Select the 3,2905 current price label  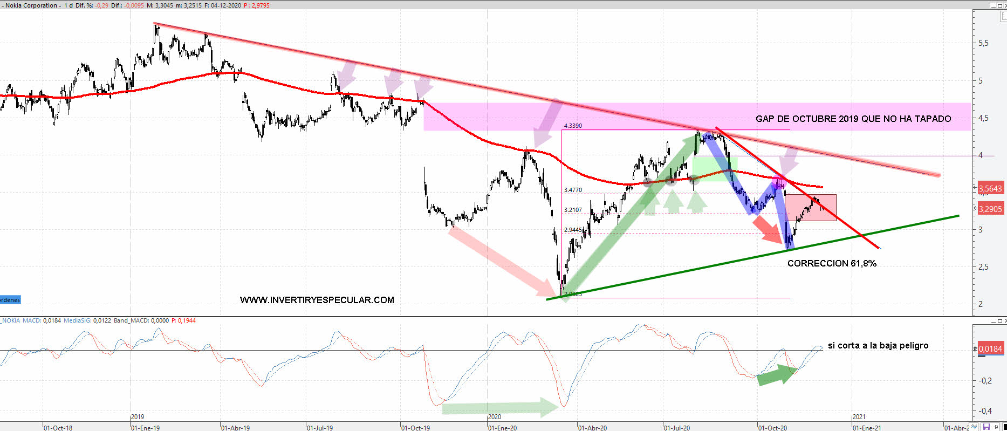pos(990,209)
